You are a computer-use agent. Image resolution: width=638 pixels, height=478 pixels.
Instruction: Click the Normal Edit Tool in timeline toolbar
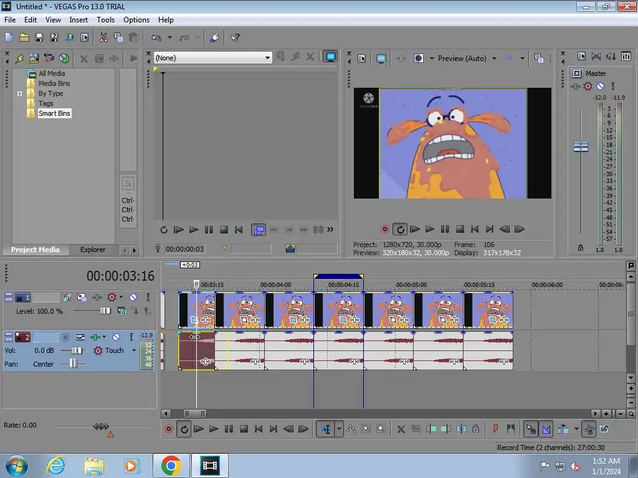point(326,429)
